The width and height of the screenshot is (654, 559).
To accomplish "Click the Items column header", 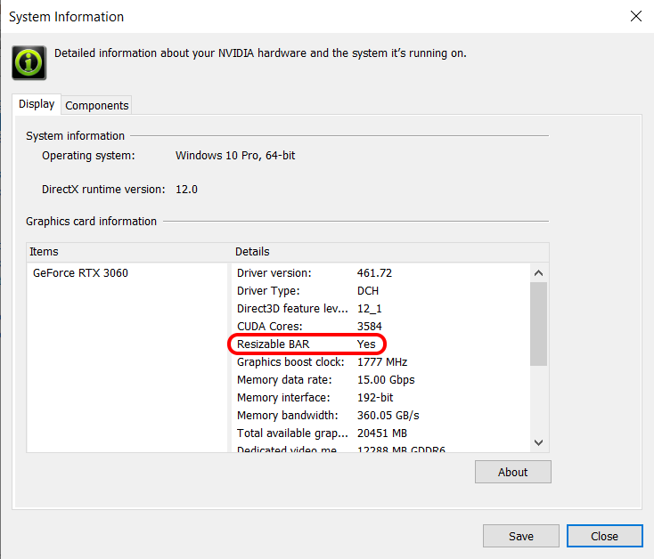I will click(128, 252).
